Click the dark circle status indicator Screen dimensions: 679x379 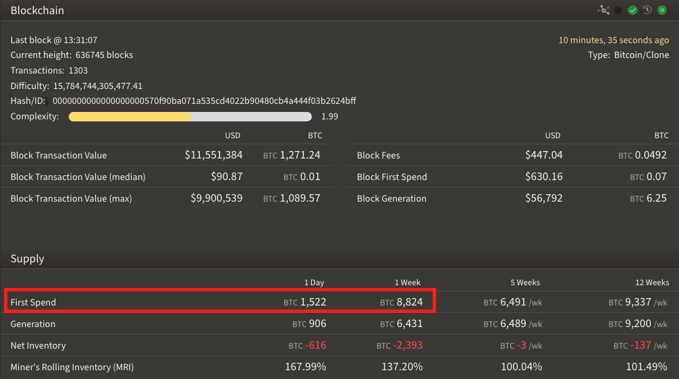tap(618, 10)
